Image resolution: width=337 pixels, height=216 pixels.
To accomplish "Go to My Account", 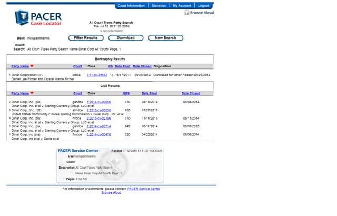I will (x=182, y=5).
